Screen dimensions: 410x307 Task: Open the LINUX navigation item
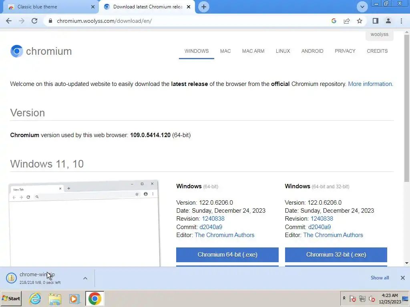[283, 51]
